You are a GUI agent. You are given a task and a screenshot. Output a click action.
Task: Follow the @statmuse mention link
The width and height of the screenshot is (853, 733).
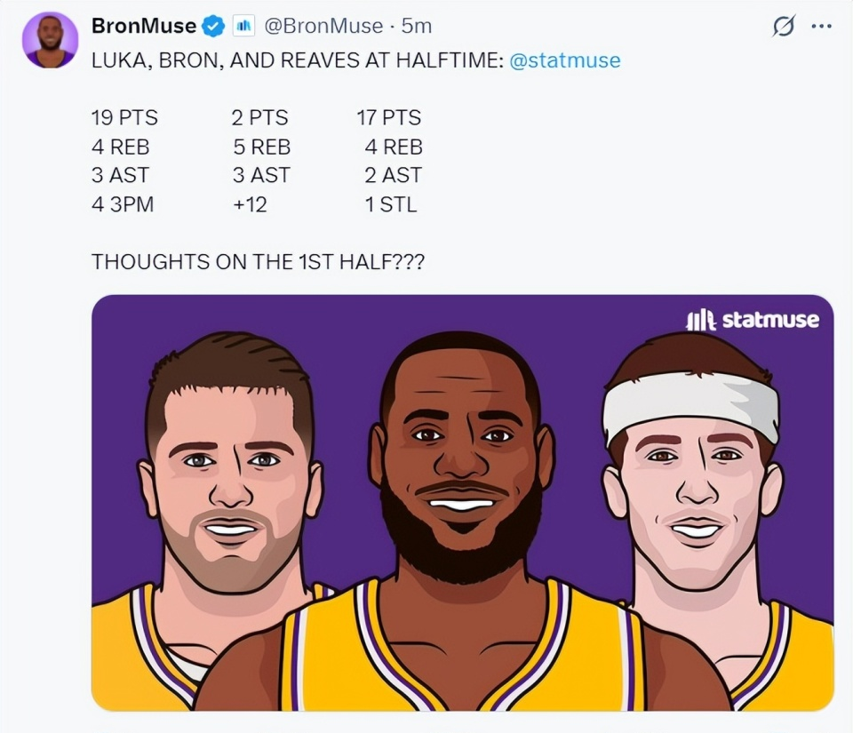click(565, 60)
